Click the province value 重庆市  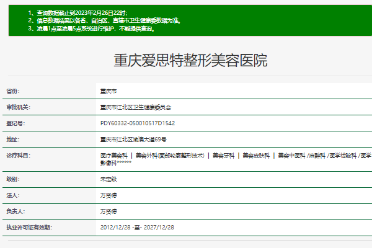[108, 91]
